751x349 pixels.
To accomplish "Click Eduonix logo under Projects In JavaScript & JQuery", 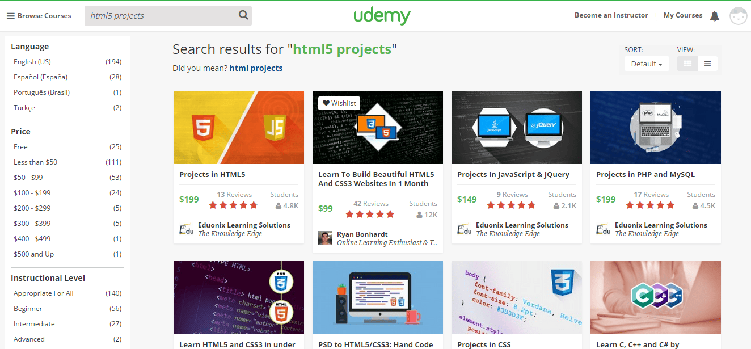I will pos(465,229).
